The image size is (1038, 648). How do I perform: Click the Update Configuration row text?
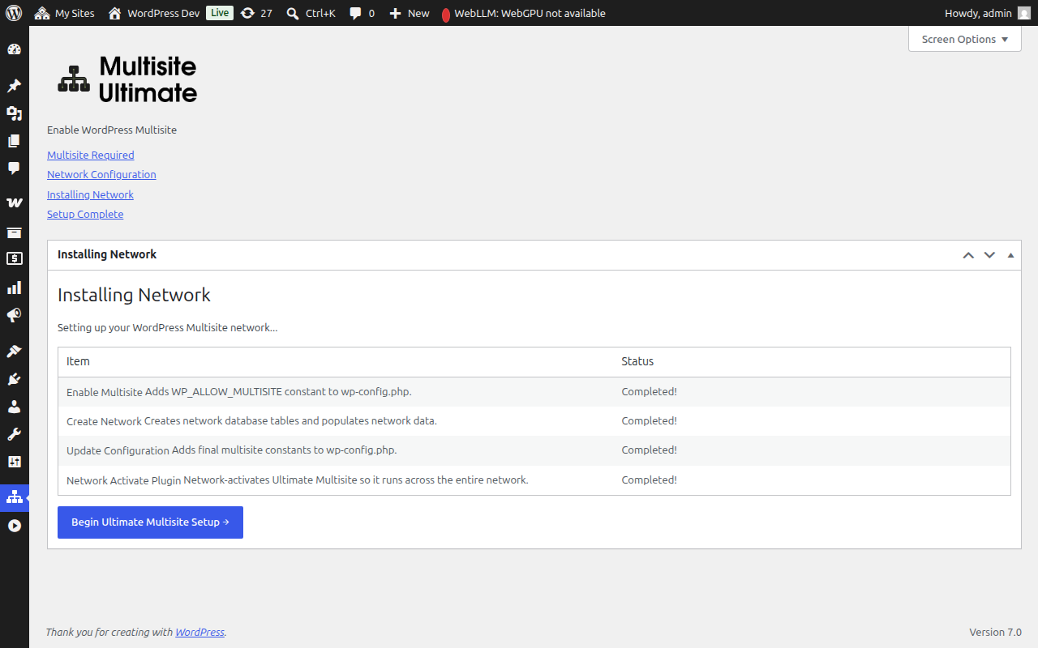tap(231, 450)
